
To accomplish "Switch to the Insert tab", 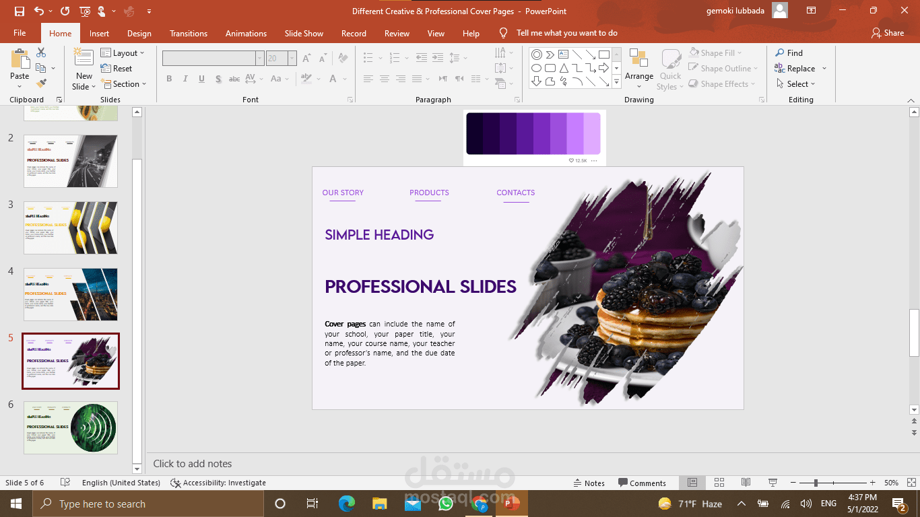I will (x=99, y=33).
